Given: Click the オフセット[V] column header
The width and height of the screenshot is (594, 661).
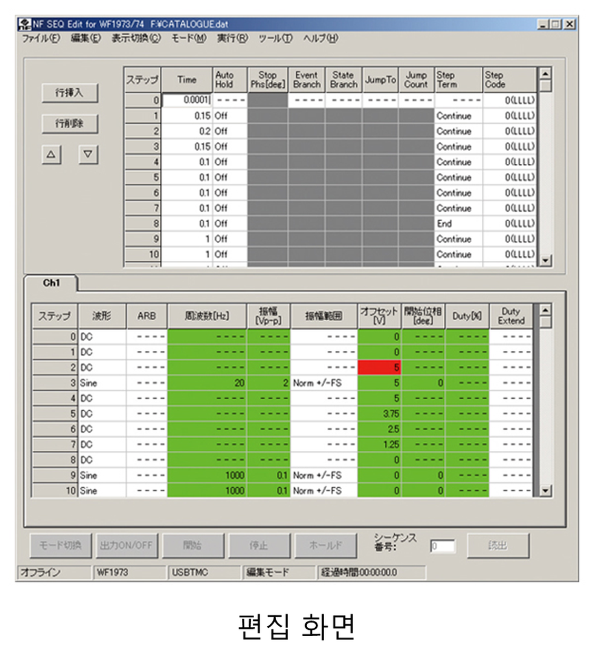Looking at the screenshot, I should click(x=379, y=316).
